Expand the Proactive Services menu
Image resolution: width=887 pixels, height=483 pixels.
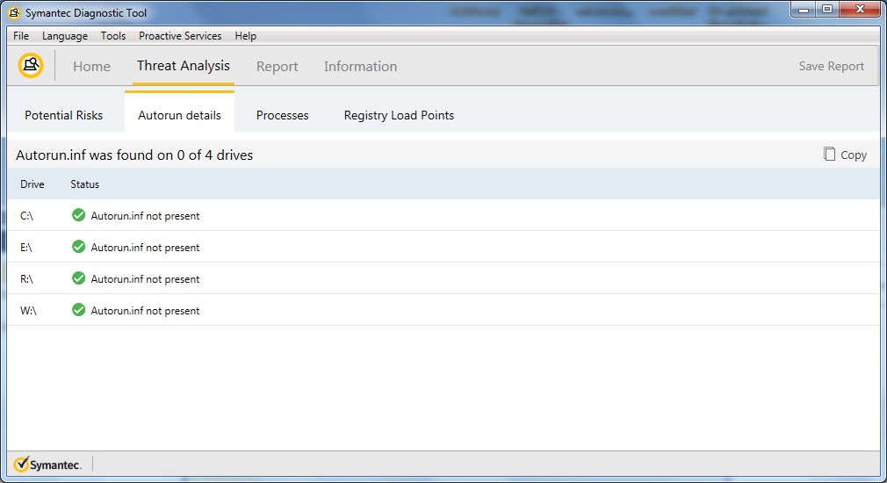pyautogui.click(x=180, y=36)
